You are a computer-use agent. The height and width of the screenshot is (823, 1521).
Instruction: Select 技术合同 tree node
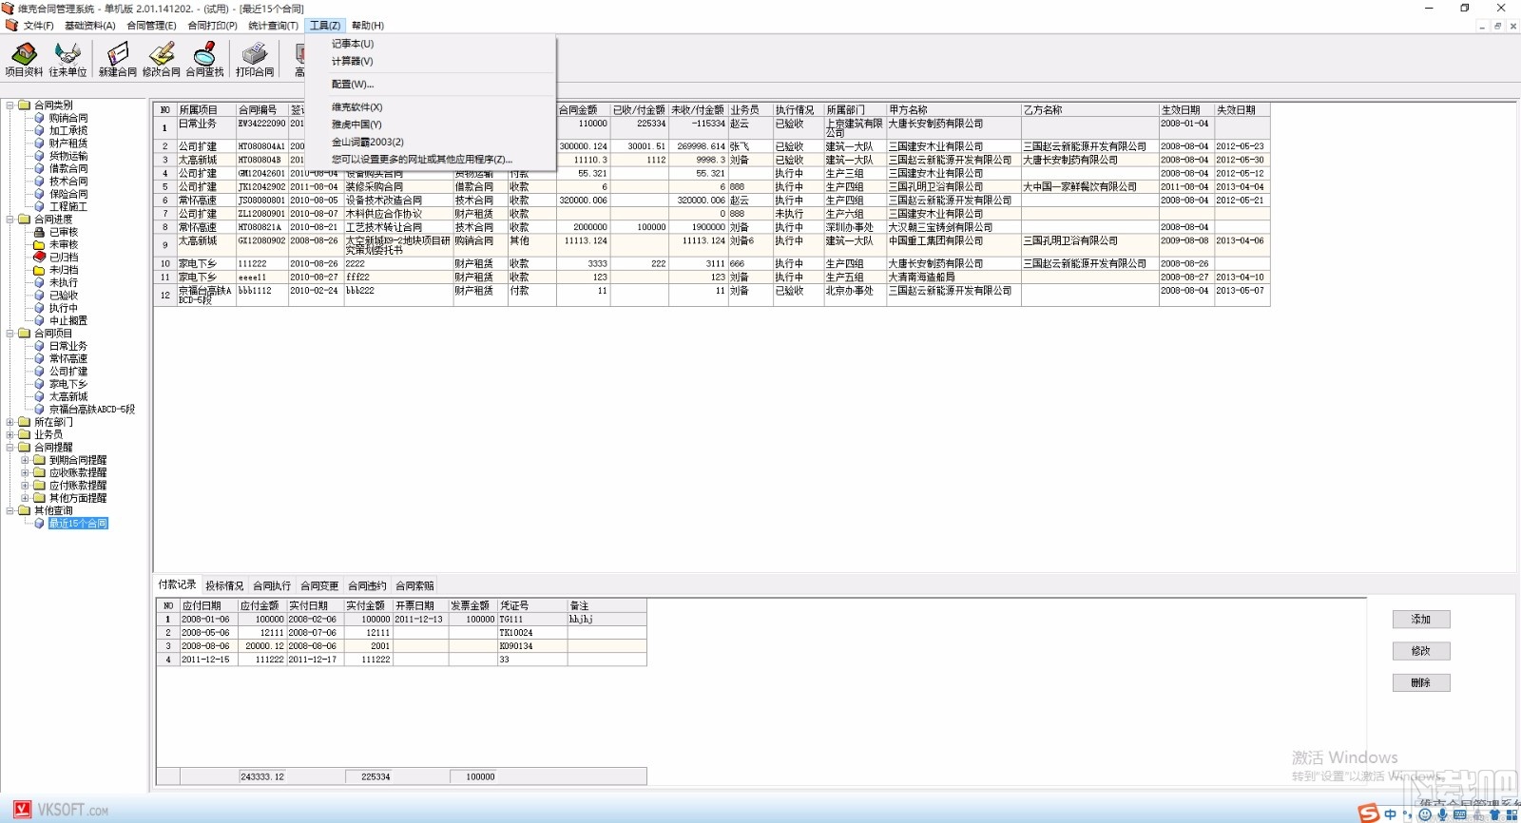coord(68,182)
